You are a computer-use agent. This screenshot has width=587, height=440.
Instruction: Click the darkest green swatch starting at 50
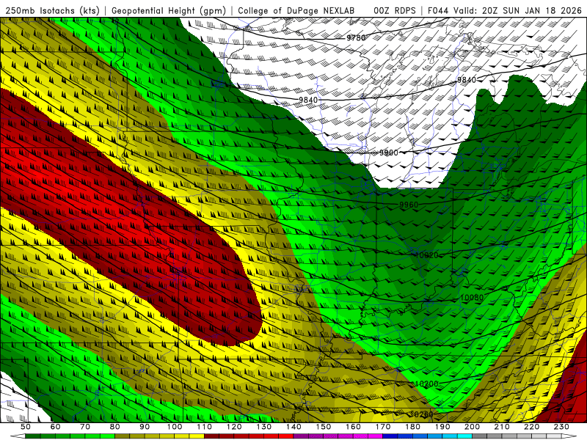coord(33,436)
